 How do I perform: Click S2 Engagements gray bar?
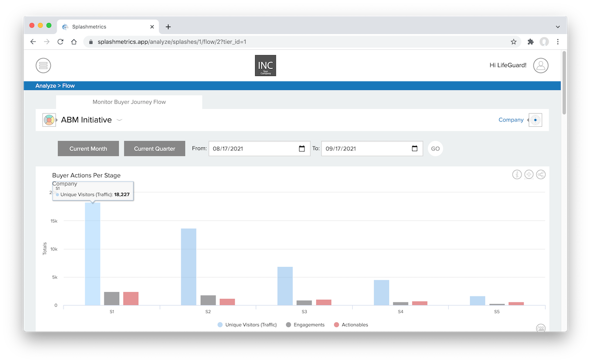(208, 300)
